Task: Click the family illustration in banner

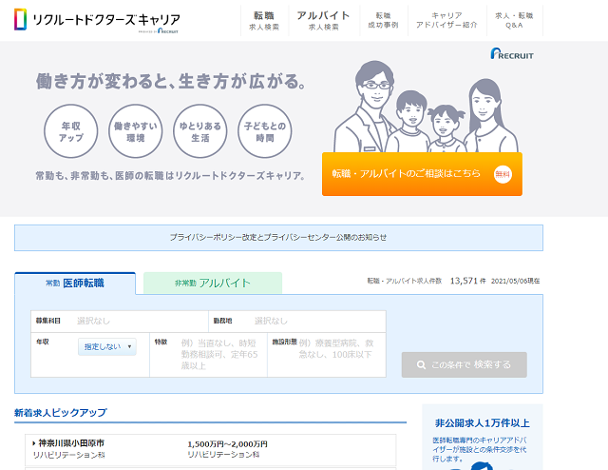Action: click(x=426, y=107)
